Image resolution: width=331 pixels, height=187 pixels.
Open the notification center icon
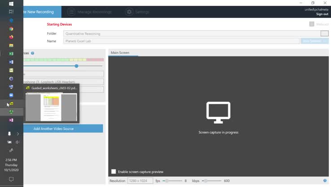click(x=11, y=179)
